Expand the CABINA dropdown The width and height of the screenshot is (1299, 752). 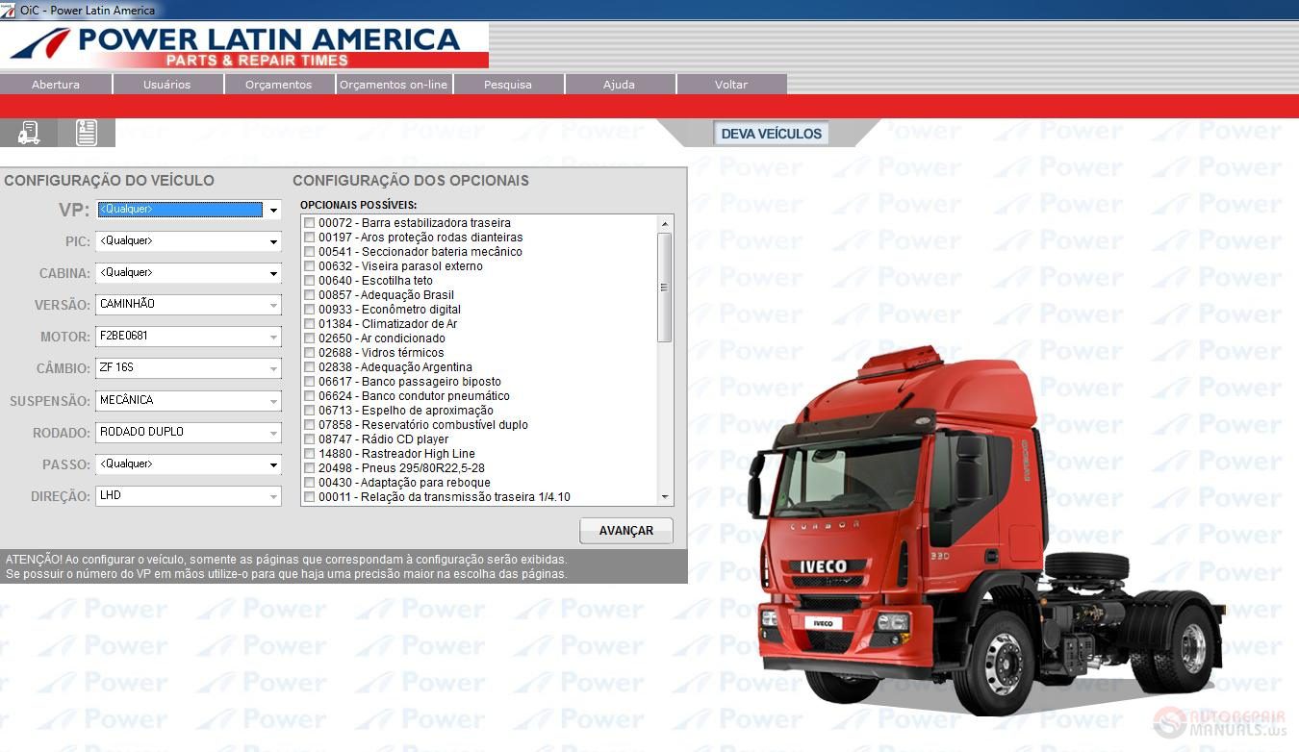(273, 273)
